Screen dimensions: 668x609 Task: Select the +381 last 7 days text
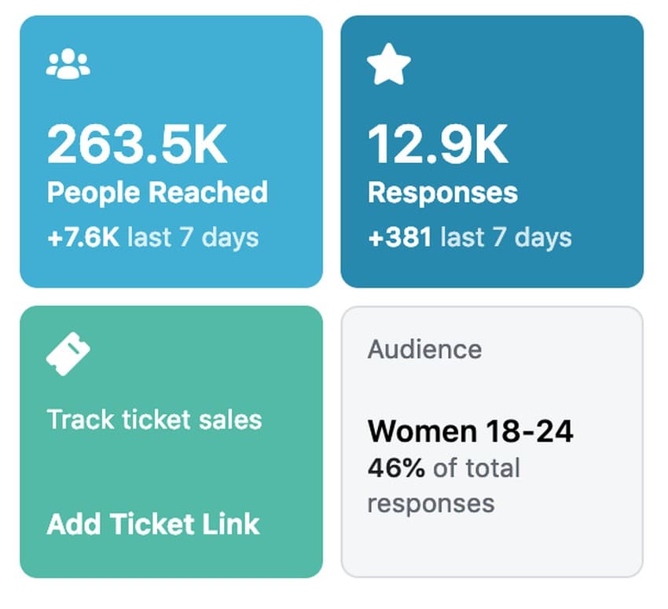(x=469, y=237)
